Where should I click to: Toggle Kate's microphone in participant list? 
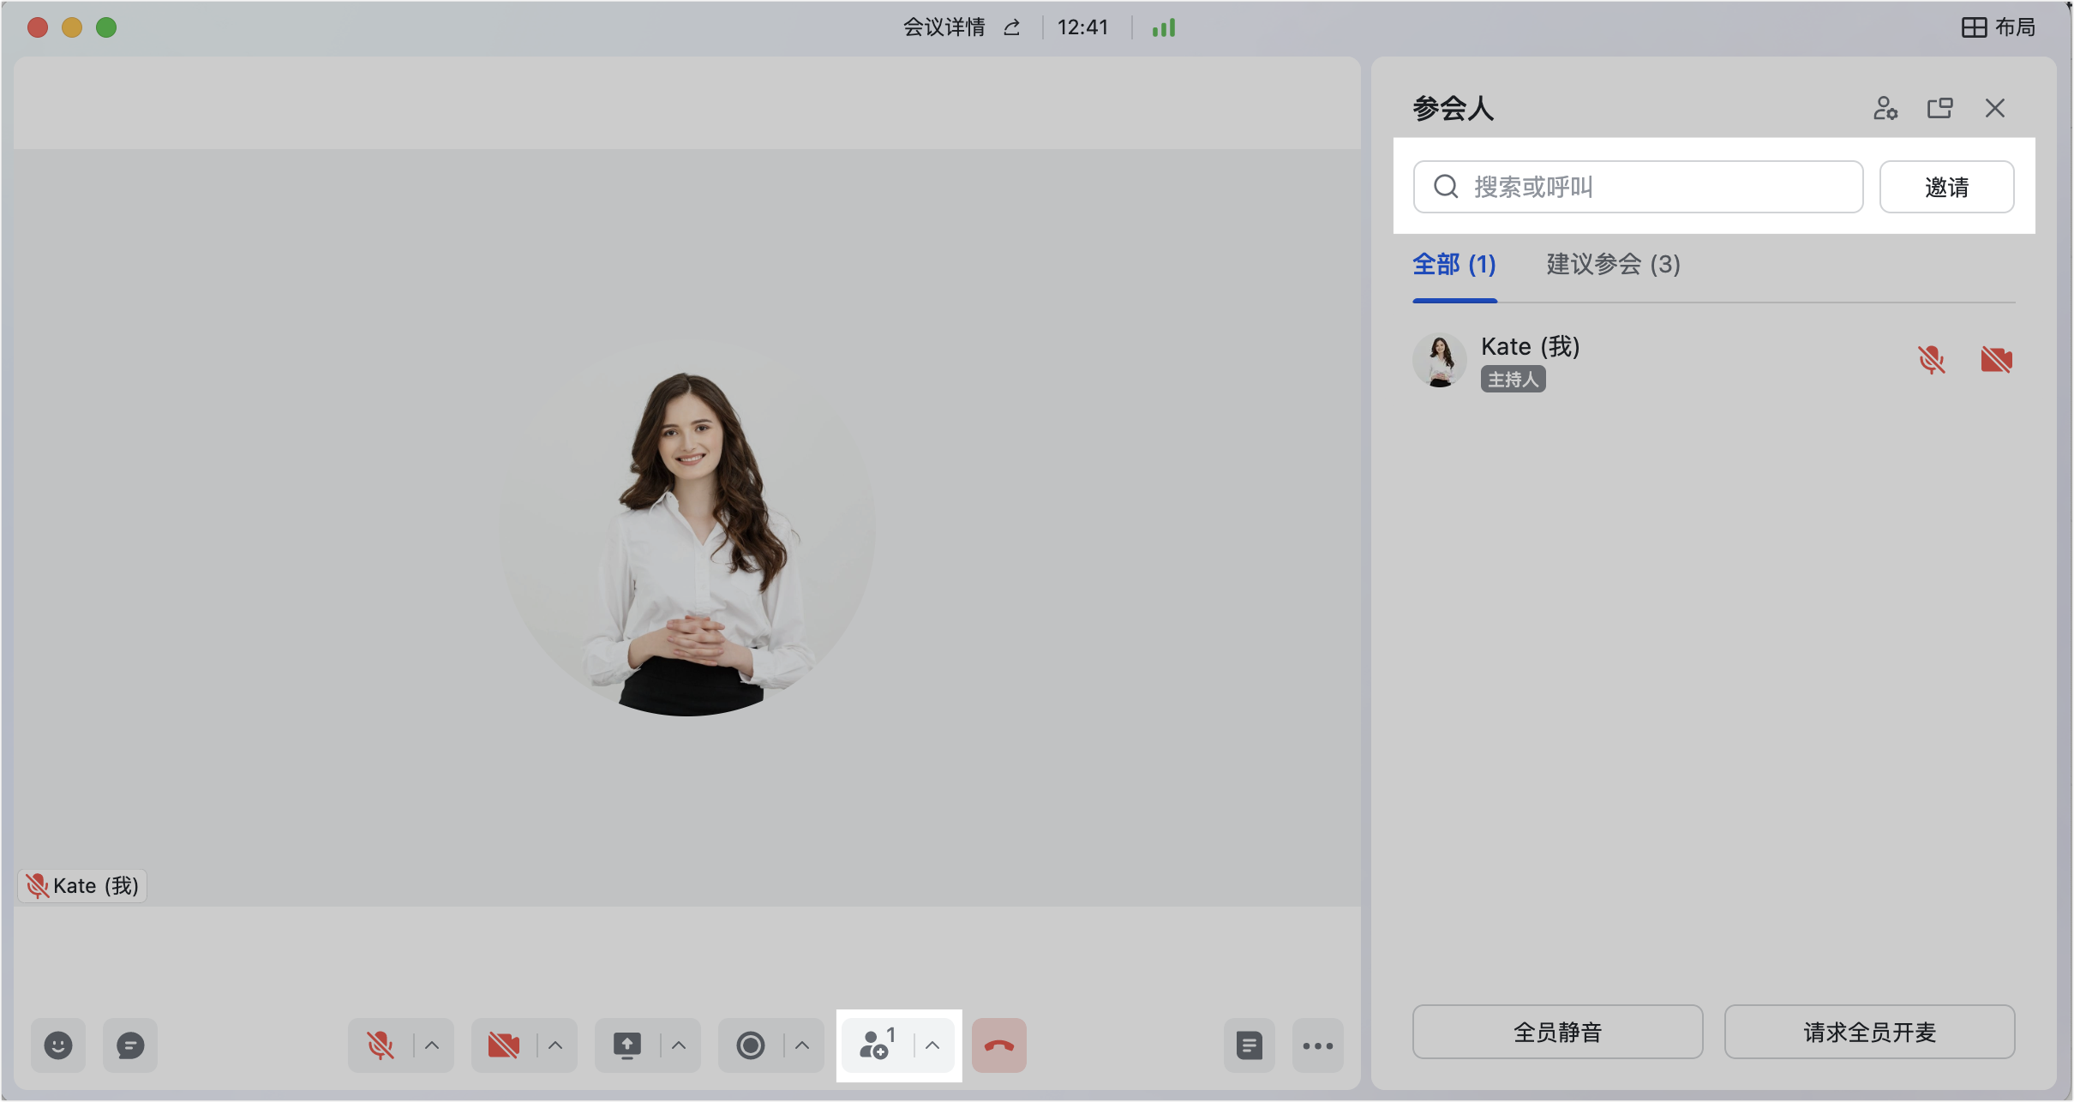pos(1932,360)
